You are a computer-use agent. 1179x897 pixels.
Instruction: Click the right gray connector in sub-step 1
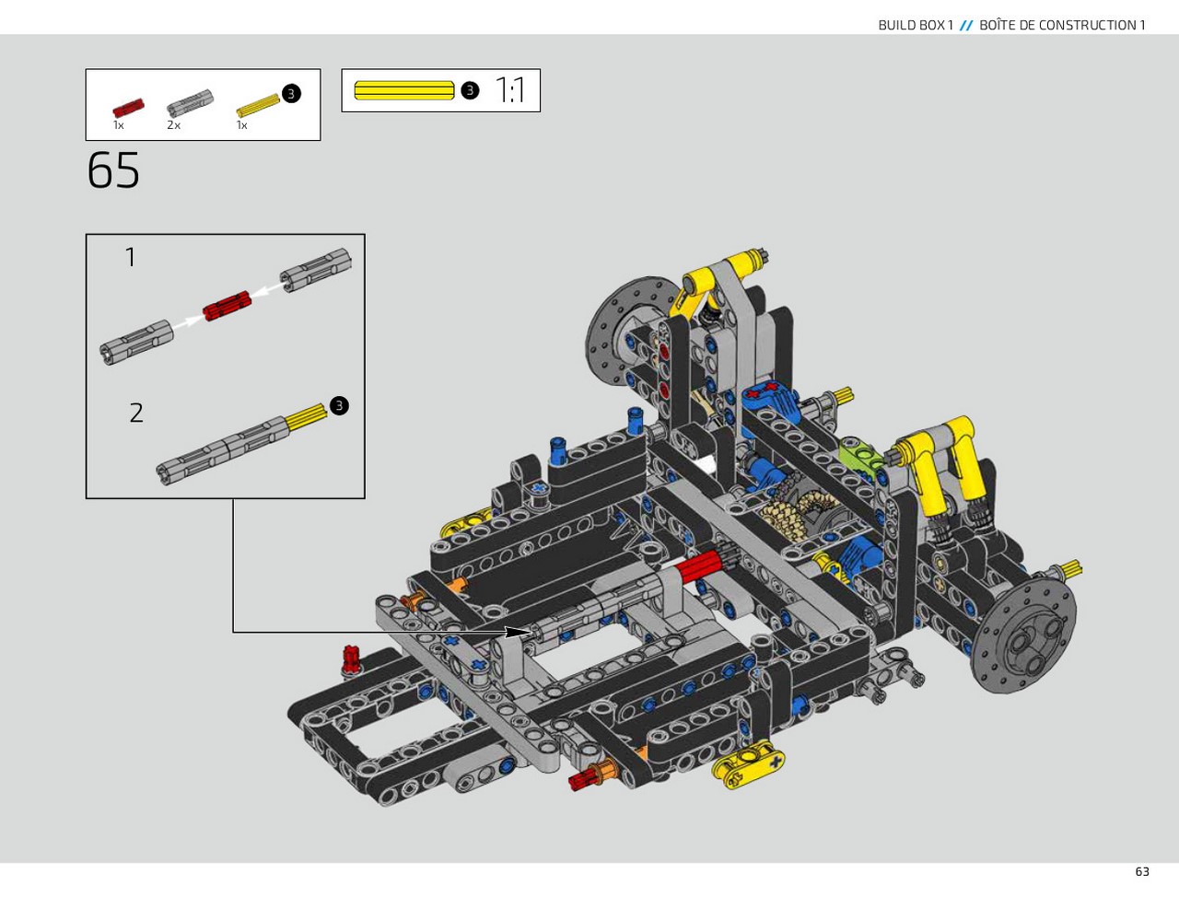pos(316,271)
